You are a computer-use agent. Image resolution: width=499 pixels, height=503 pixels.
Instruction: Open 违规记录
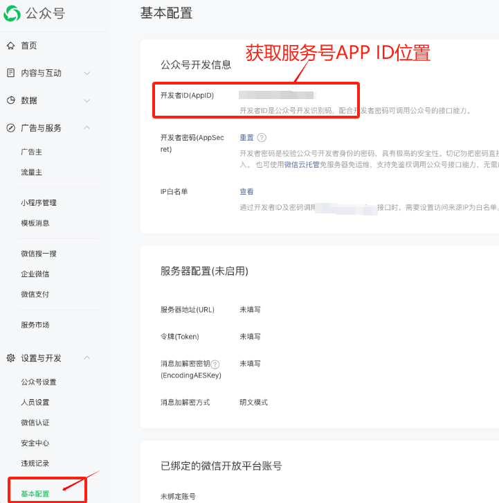(35, 464)
